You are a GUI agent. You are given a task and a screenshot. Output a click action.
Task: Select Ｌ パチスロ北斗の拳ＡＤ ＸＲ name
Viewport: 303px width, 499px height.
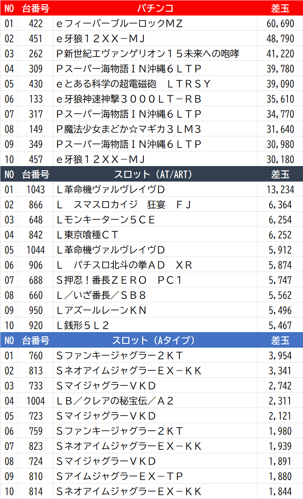[124, 265]
